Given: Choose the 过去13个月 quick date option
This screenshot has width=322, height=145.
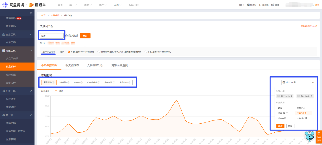Looking at the screenshot, I should click(x=302, y=119).
